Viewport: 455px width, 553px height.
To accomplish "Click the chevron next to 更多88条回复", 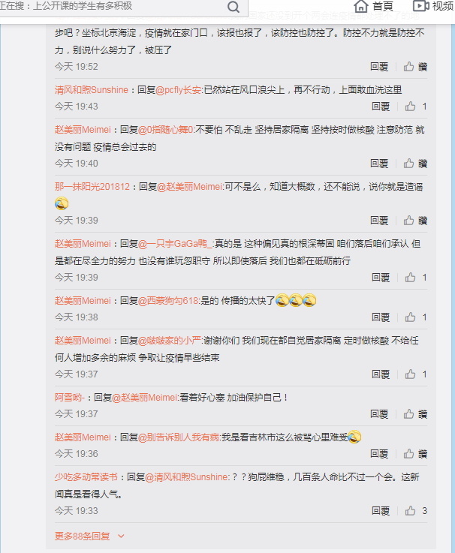I will [x=121, y=536].
